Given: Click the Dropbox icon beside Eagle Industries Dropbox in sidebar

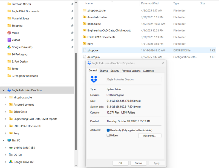Looking at the screenshot, I should pyautogui.click(x=9, y=90).
